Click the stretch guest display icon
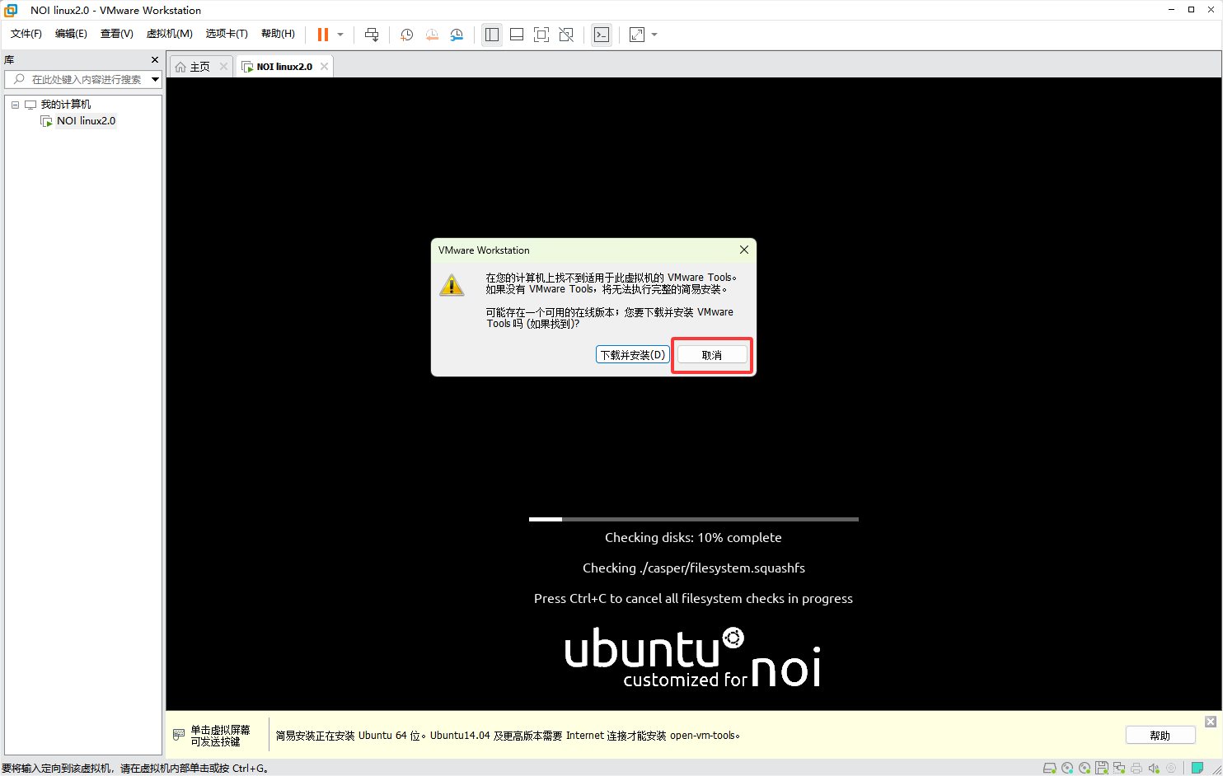 click(637, 35)
